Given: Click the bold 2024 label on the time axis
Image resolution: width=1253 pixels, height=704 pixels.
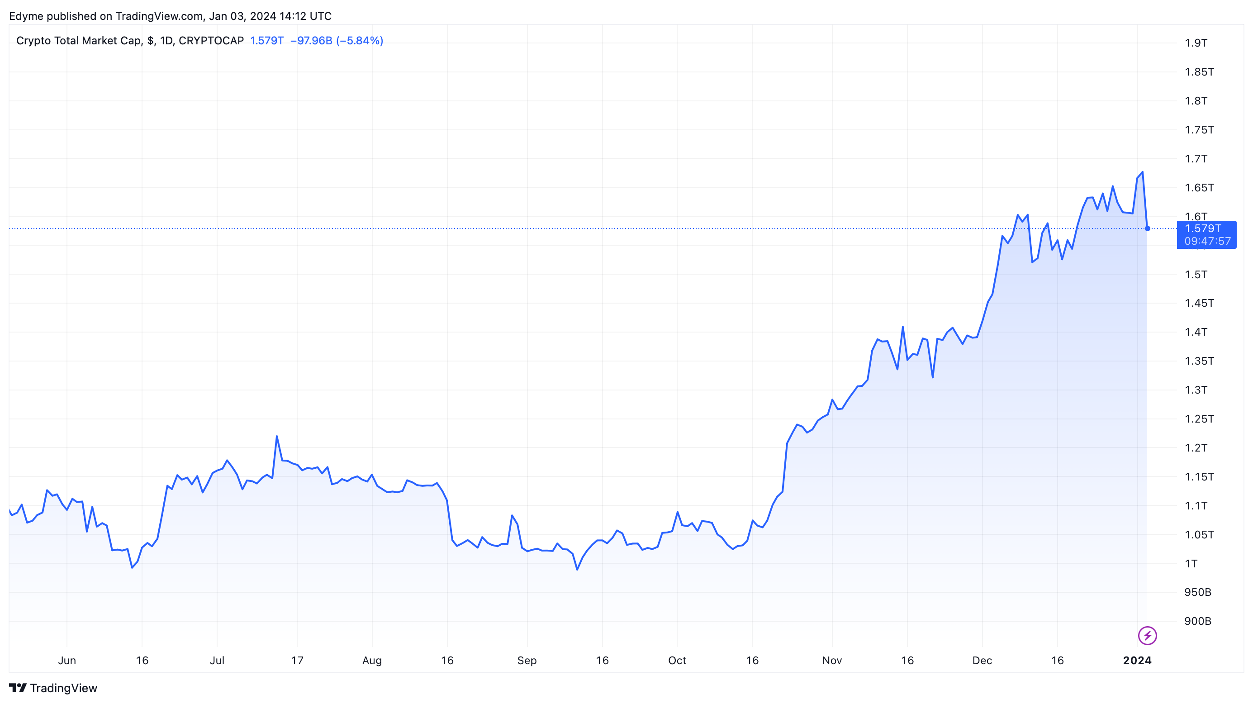Looking at the screenshot, I should click(1137, 660).
